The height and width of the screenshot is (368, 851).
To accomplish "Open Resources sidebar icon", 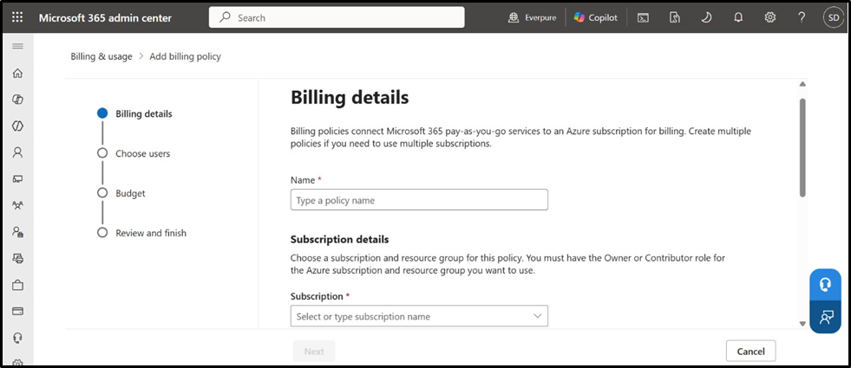I will [17, 259].
